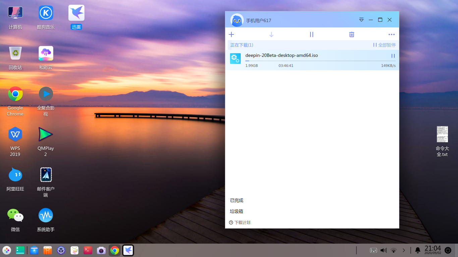
Task: Open the 已完成 completed section
Action: pos(237,200)
